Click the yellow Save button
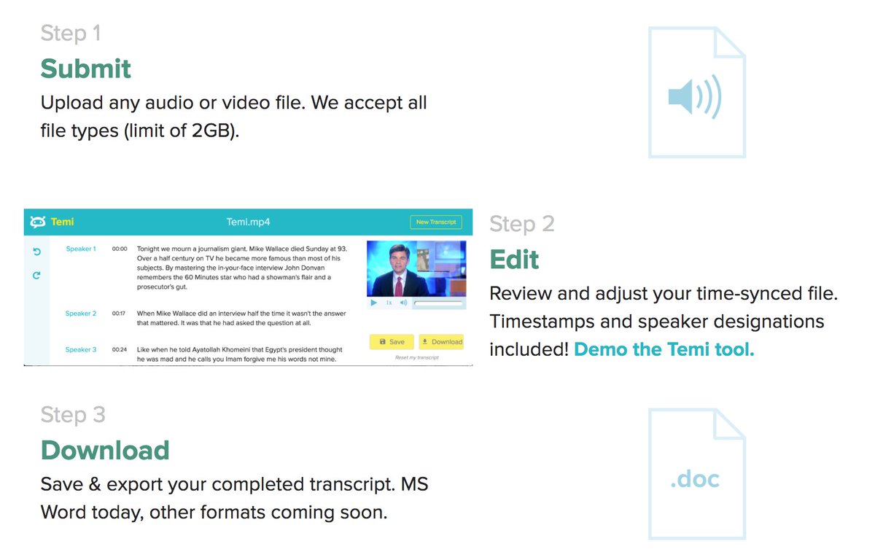 click(392, 341)
